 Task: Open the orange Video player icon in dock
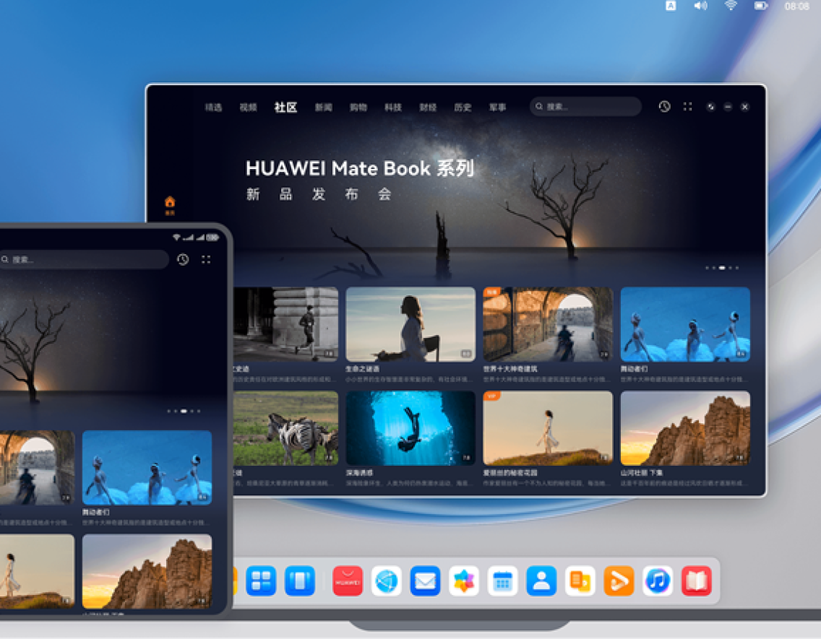[619, 581]
